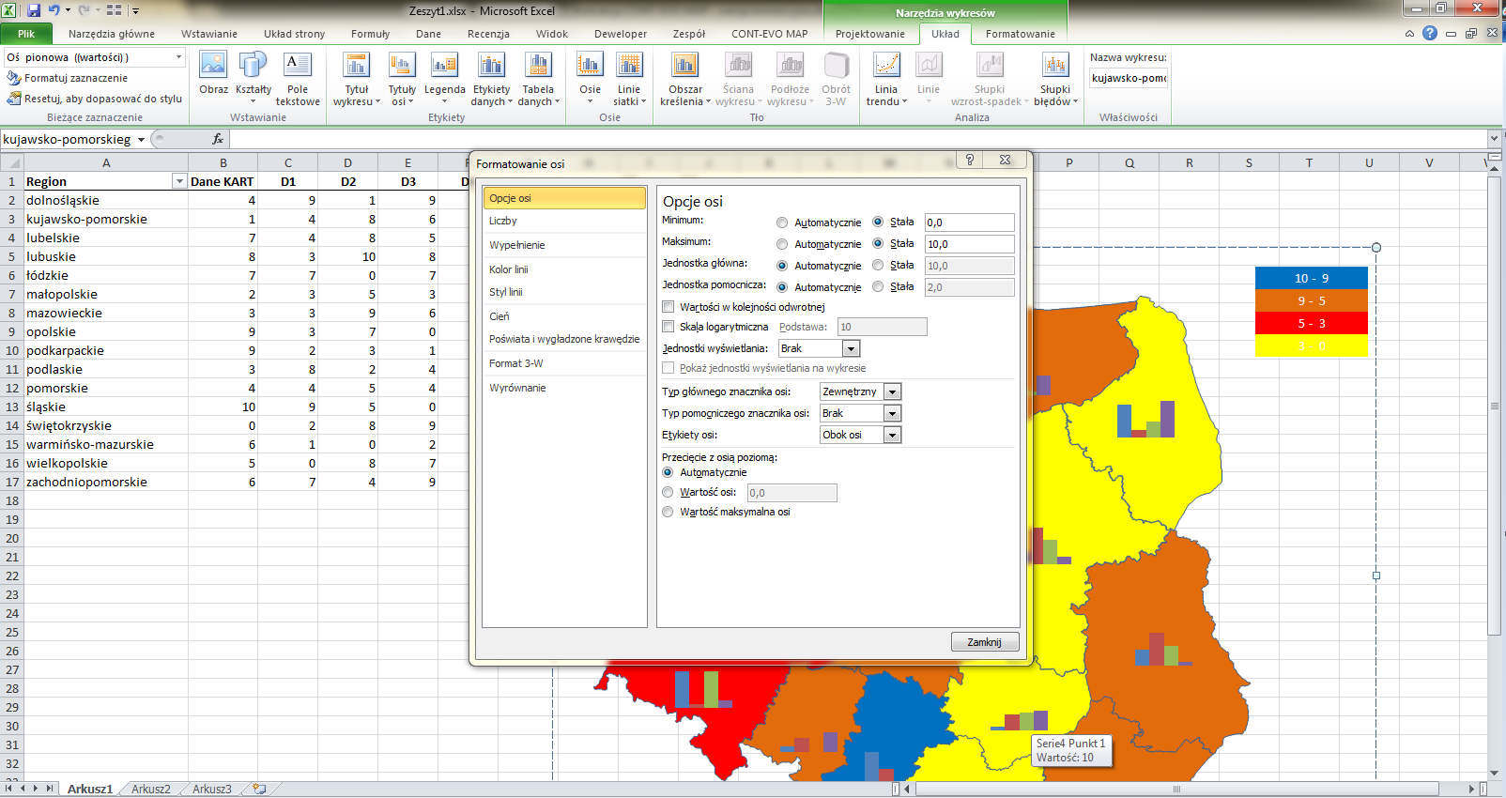1506x798 pixels.
Task: Open the Jednostki wyświetlania dropdown
Action: 852,348
